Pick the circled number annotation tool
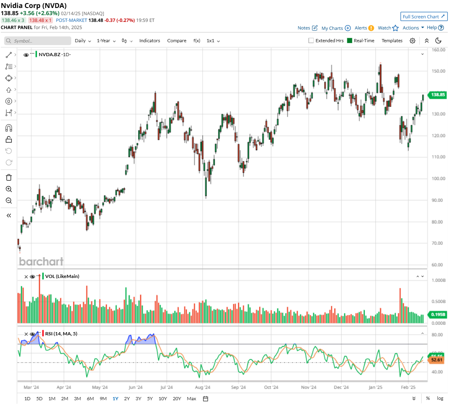The height and width of the screenshot is (405, 450). click(9, 101)
